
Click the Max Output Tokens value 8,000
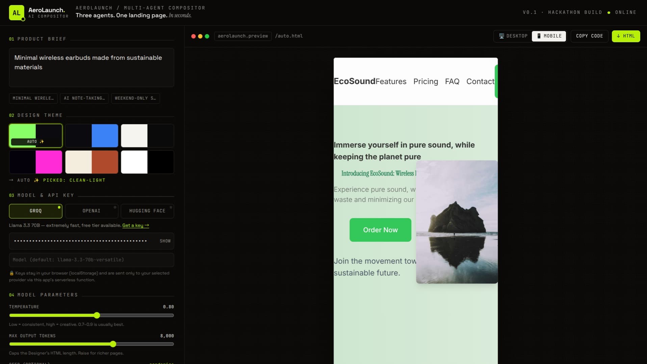click(x=167, y=336)
